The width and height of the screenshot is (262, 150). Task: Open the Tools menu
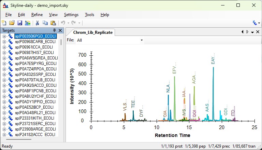click(89, 15)
